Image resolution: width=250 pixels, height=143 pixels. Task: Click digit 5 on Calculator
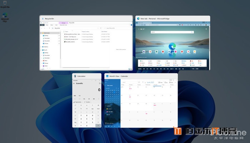tap(87, 119)
